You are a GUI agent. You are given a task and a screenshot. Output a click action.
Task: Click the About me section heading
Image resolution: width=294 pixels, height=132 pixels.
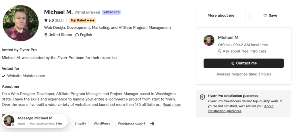pyautogui.click(x=11, y=87)
